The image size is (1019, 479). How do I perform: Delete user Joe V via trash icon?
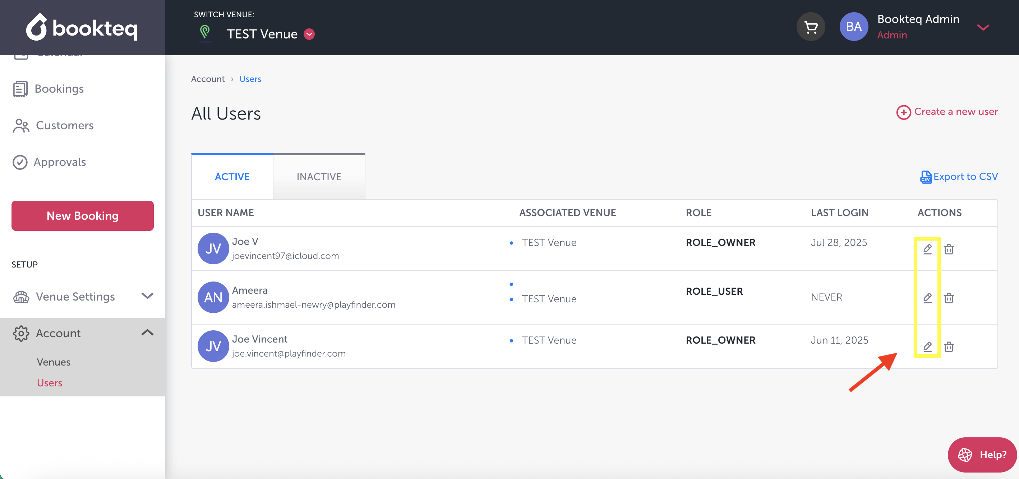point(949,249)
